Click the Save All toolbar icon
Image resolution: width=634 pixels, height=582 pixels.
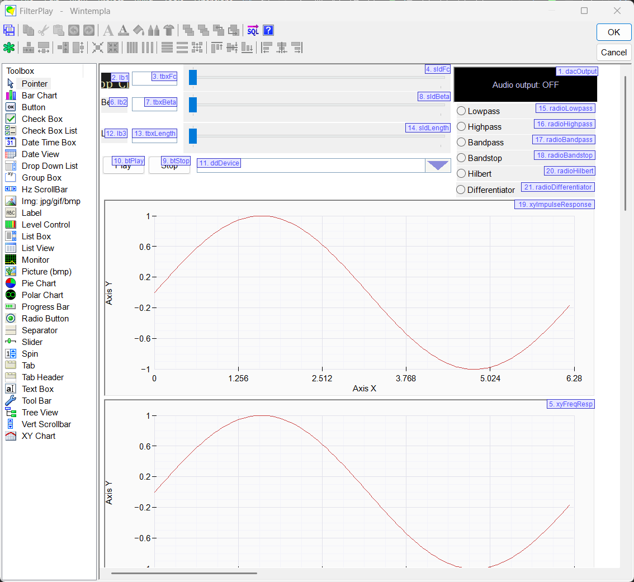[9, 30]
